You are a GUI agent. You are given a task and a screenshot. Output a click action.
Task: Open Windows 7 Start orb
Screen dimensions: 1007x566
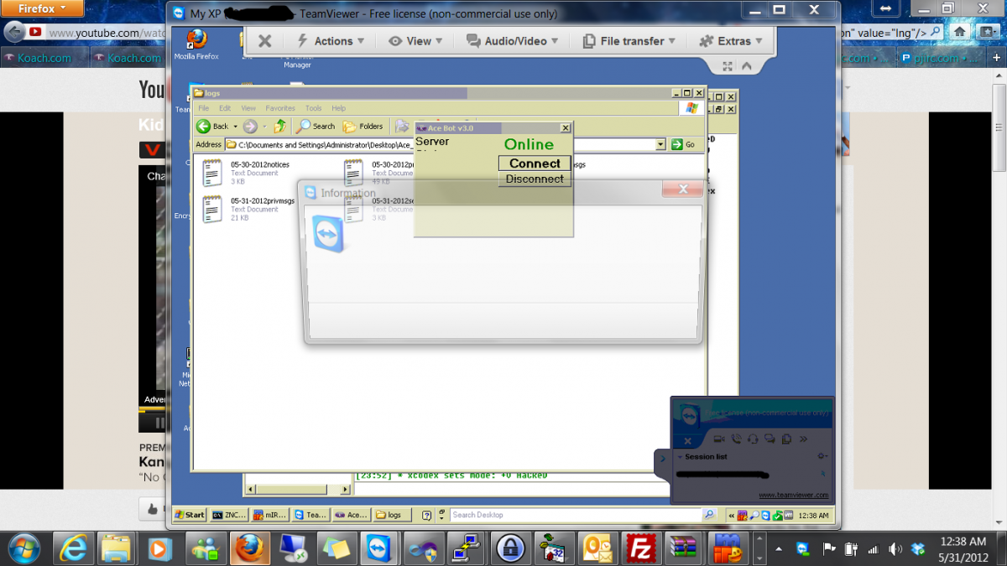(x=23, y=548)
